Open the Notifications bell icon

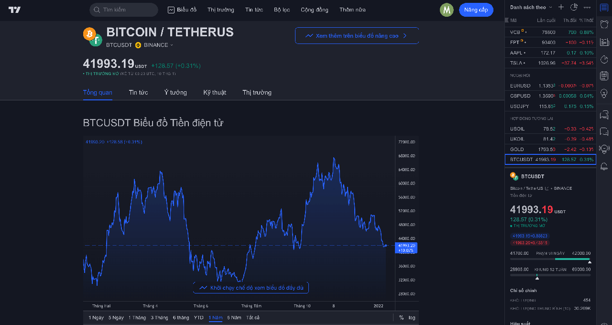click(604, 166)
